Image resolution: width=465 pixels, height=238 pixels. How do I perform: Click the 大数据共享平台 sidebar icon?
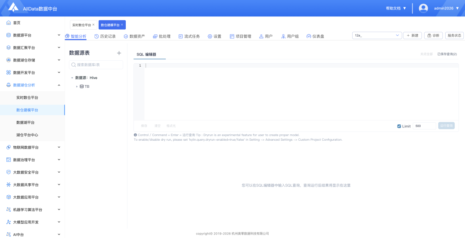[x=9, y=185]
